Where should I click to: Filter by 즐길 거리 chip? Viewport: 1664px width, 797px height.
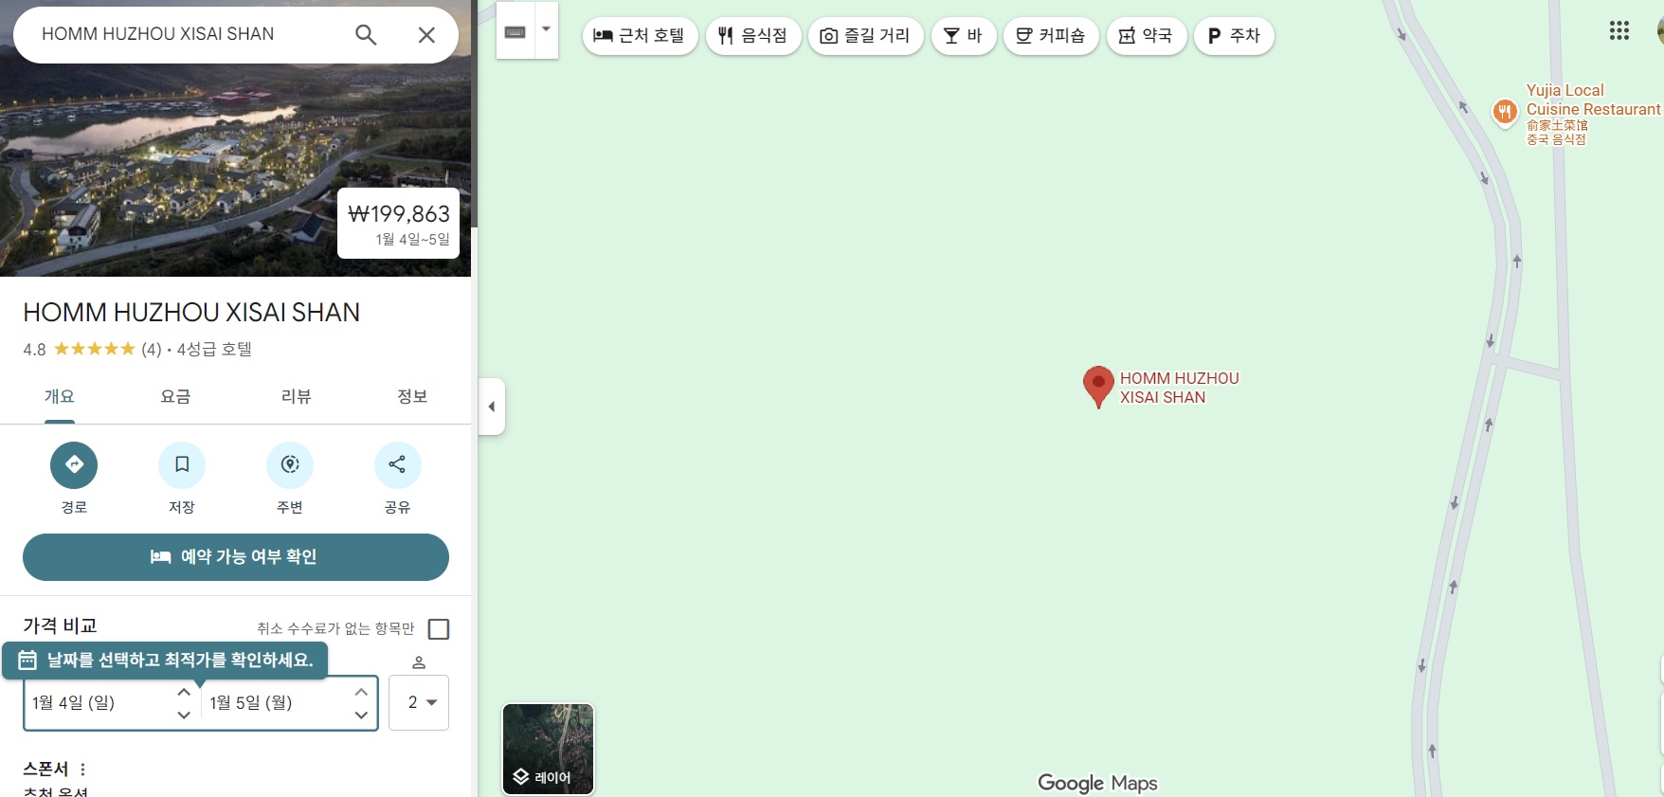(865, 36)
